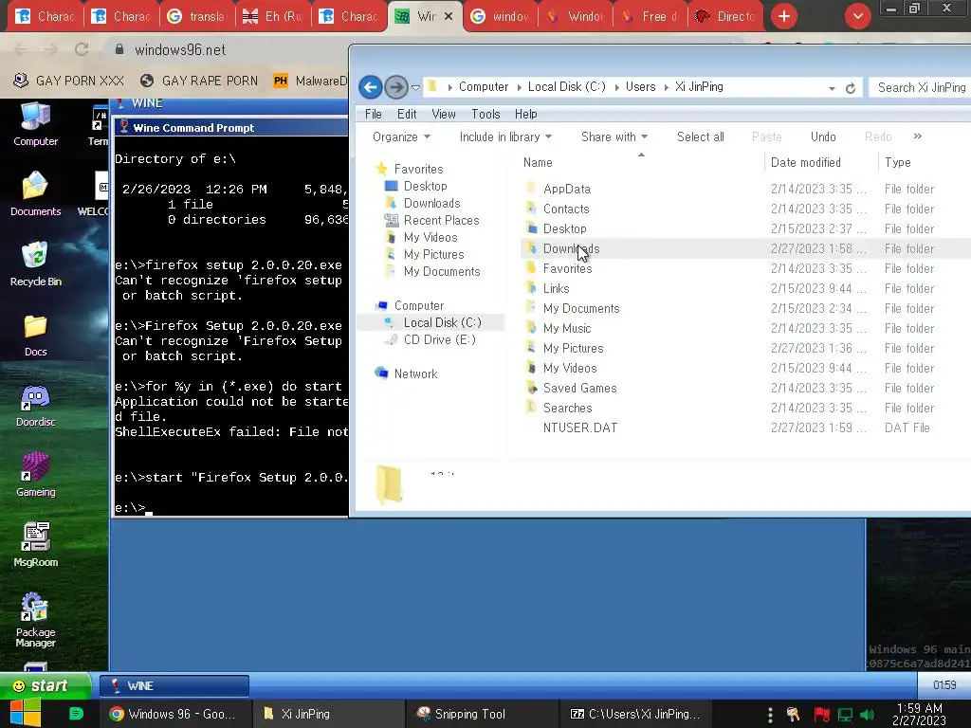Expand the Share with dropdown
Image resolution: width=971 pixels, height=728 pixels.
(614, 136)
